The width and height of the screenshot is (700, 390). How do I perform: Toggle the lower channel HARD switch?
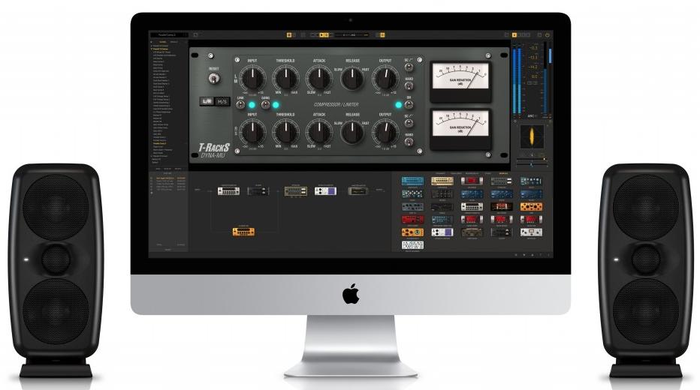tap(409, 142)
